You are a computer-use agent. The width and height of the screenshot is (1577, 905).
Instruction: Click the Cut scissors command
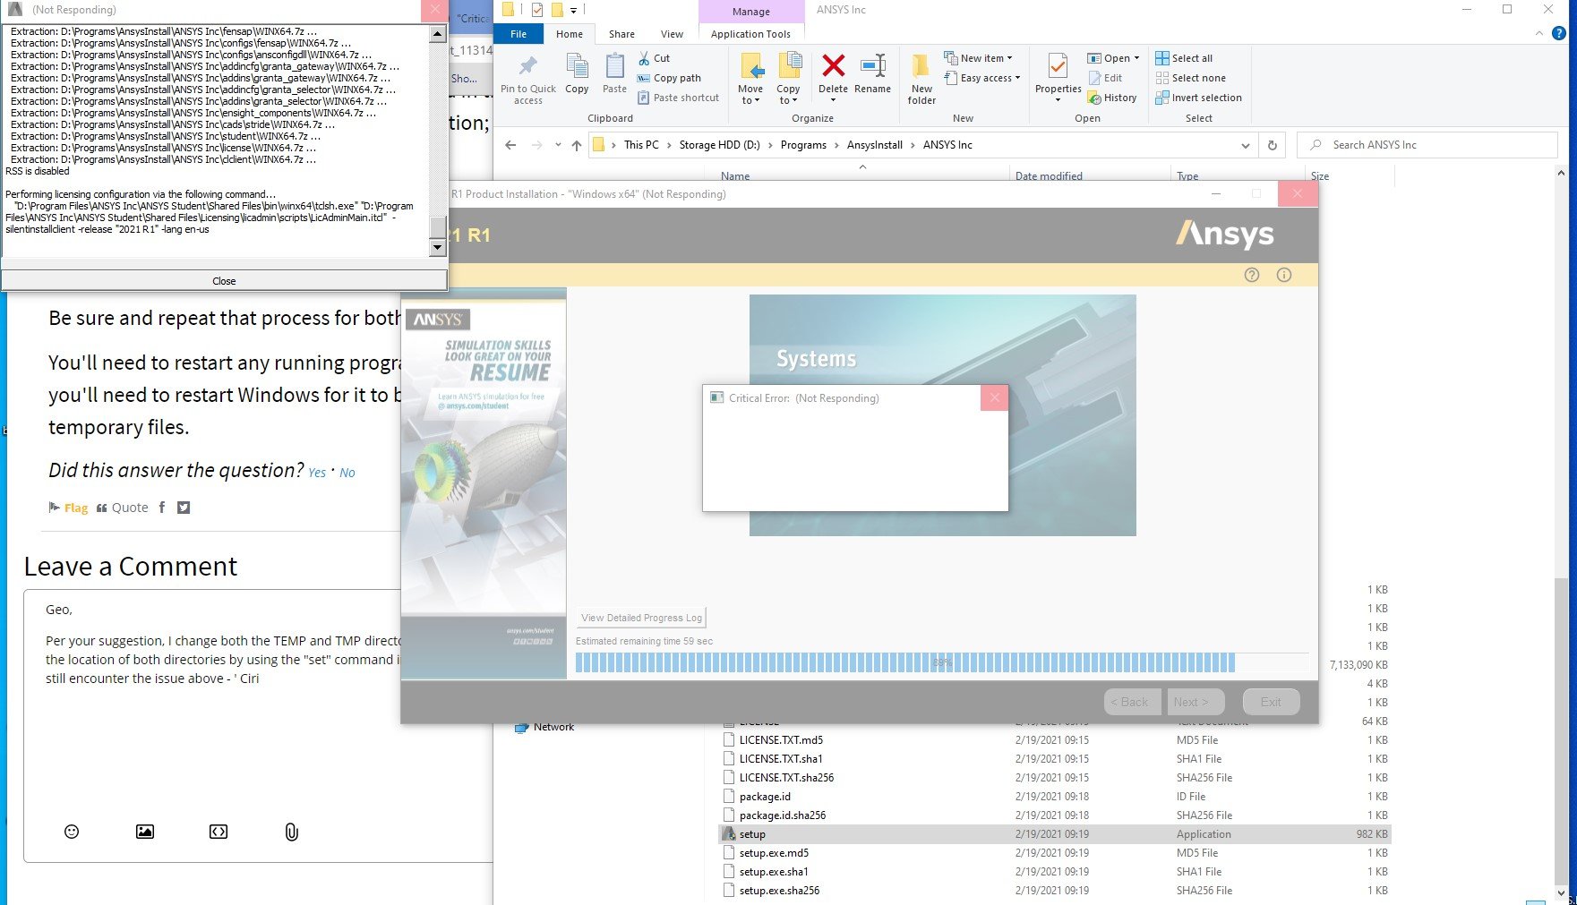(x=654, y=58)
